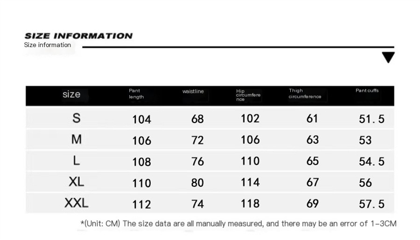Click the S size row label
The height and width of the screenshot is (240, 420).
77,118
